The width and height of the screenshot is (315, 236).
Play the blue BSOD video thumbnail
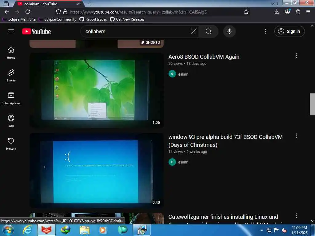[x=97, y=170]
